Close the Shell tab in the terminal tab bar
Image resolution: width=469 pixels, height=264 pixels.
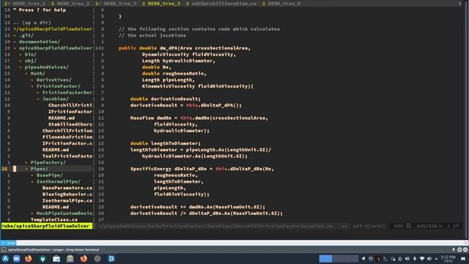(x=466, y=243)
